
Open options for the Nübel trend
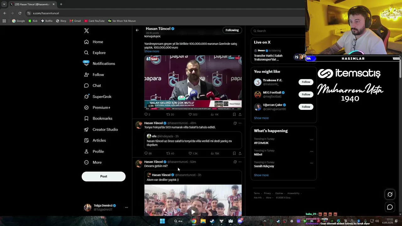[312, 151]
